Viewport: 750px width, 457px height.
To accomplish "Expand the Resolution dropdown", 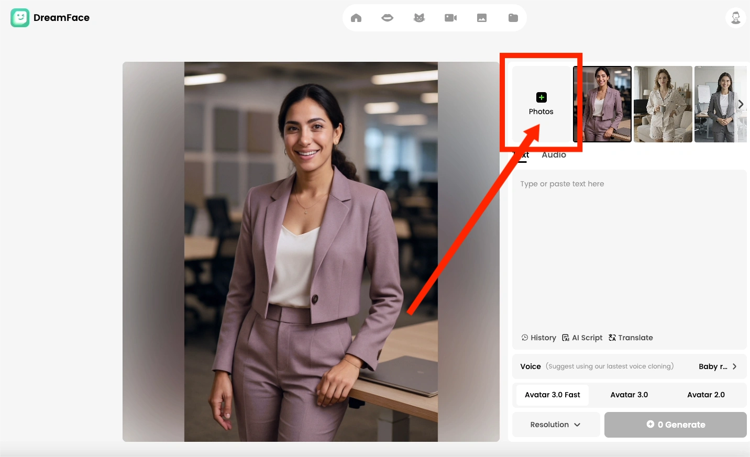I will point(555,425).
